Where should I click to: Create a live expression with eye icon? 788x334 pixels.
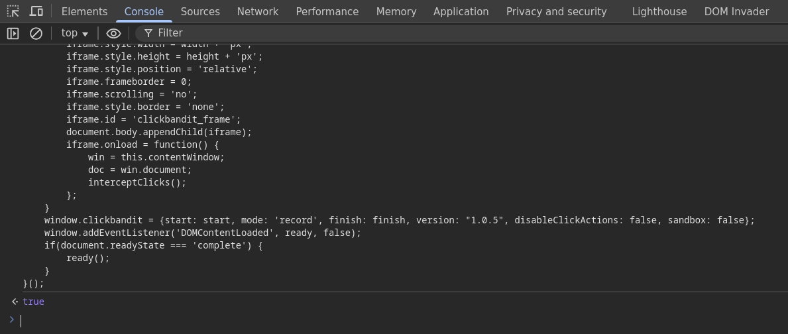point(113,33)
